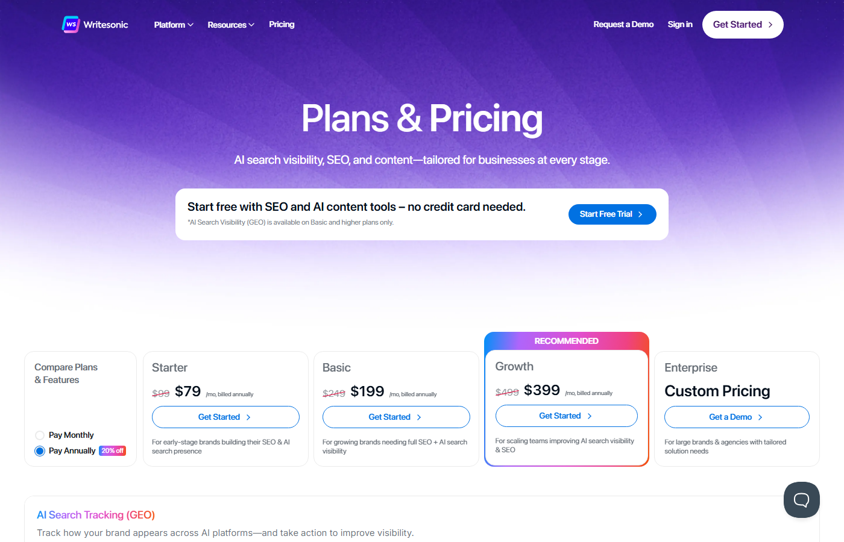Click the RECOMMENDED gradient banner on Growth plan
This screenshot has height=542, width=844.
566,341
